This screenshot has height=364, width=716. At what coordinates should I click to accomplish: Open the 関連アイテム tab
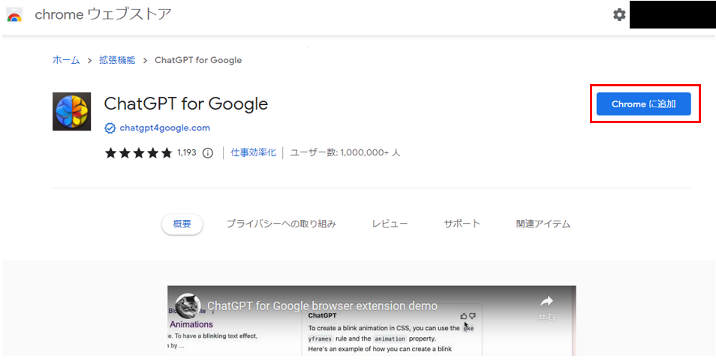[543, 224]
